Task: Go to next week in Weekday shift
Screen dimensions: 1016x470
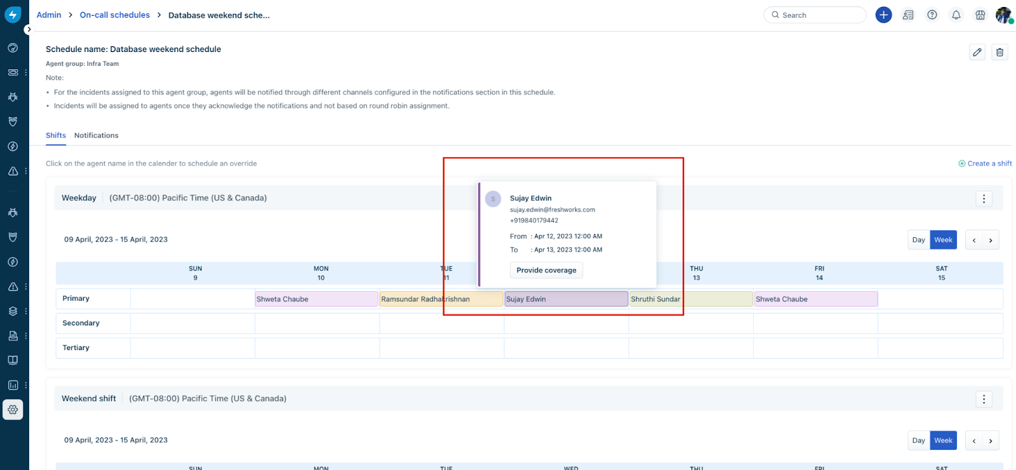Action: pos(991,240)
